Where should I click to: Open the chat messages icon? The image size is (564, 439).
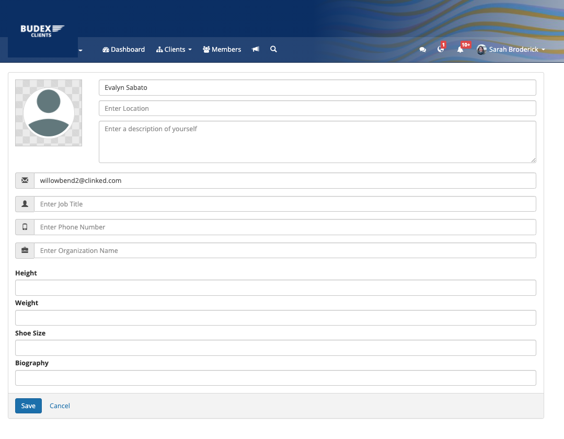[x=423, y=50]
